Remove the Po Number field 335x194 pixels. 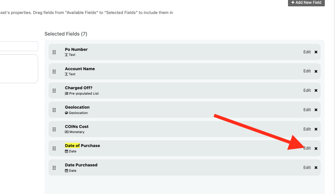[316, 52]
